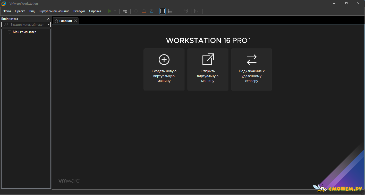Click Send Ctrl+Alt+Del toolbar icon
Viewport: 365px width, 195px height.
pos(125,11)
